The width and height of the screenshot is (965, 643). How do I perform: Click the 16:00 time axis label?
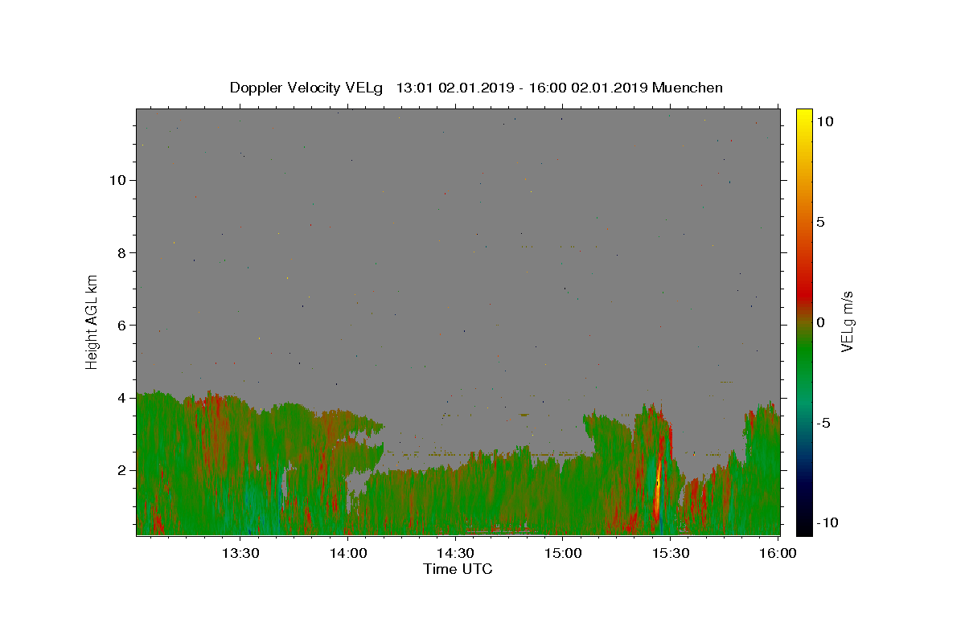(777, 553)
